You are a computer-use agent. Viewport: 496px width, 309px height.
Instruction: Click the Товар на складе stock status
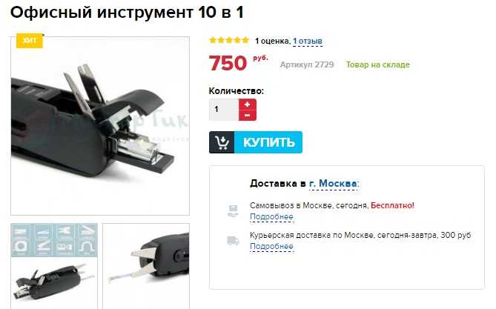point(377,64)
